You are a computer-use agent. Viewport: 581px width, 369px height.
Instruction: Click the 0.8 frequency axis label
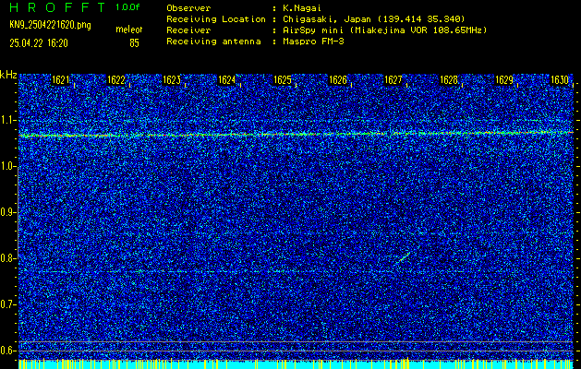pyautogui.click(x=7, y=258)
